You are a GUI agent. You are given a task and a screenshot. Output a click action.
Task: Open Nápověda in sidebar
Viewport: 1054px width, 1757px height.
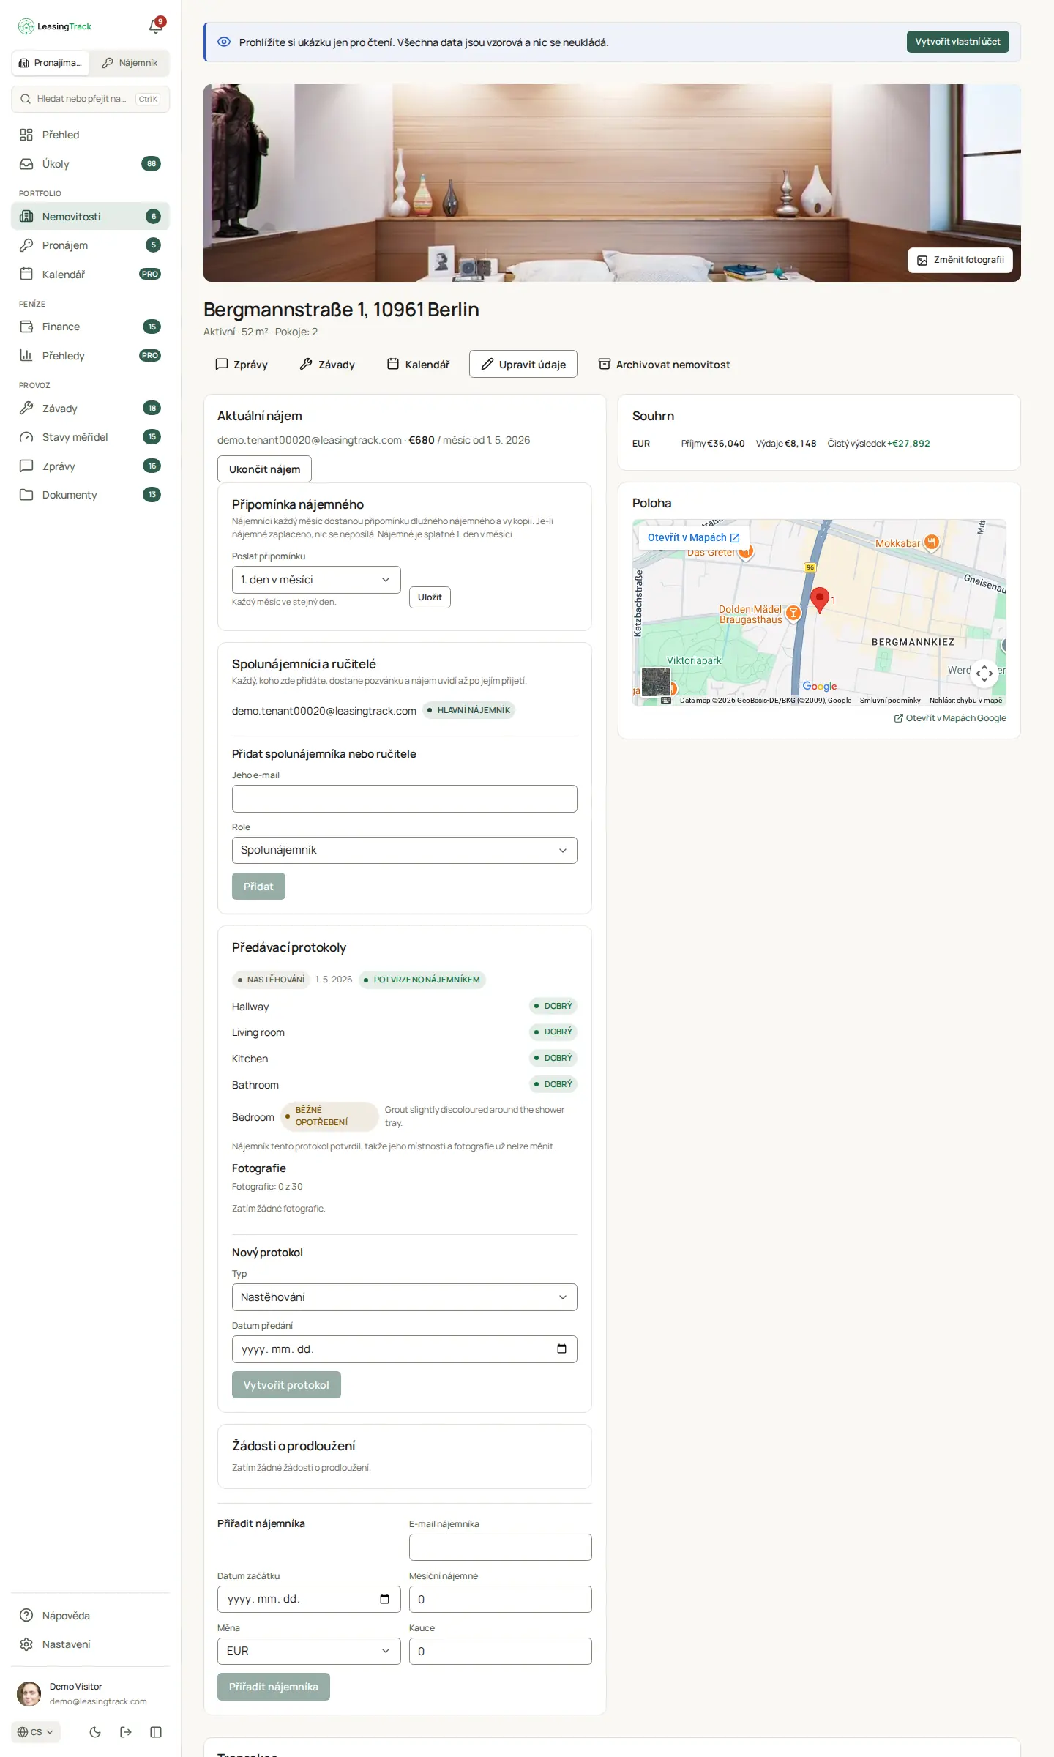tap(90, 1616)
